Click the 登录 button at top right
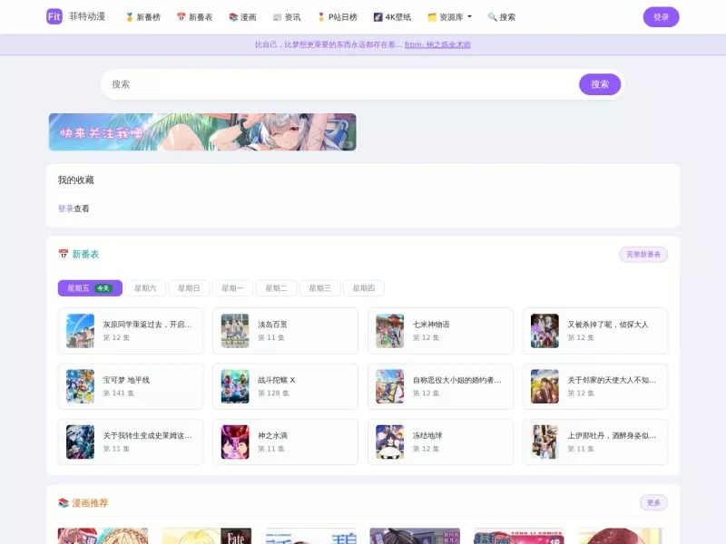This screenshot has width=726, height=544. 661,17
